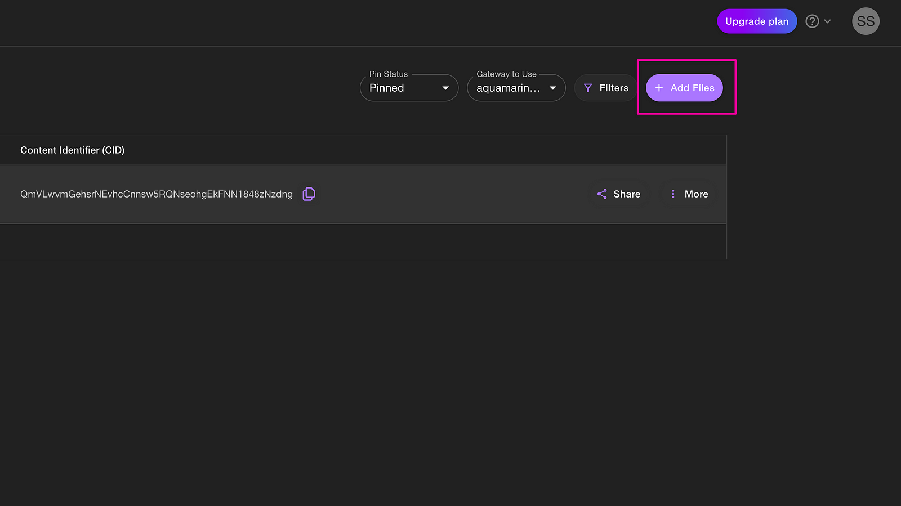
Task: Select the Pinned value in Pin Status
Action: pos(387,88)
